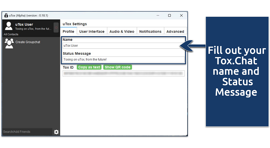270x148 pixels.
Task: Click into the Status Message field
Action: click(x=123, y=59)
